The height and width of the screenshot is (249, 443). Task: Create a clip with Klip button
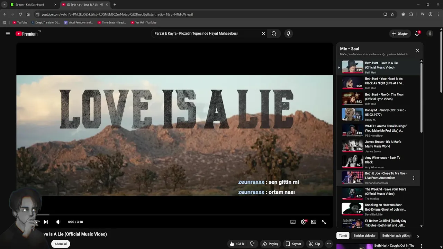point(314,244)
